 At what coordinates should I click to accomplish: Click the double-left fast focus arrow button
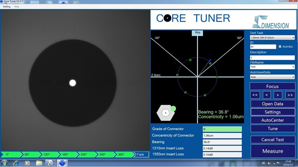tap(255, 95)
